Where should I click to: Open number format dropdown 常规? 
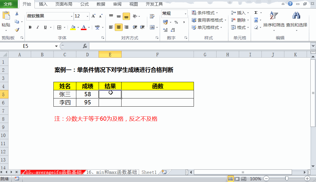[185, 14]
